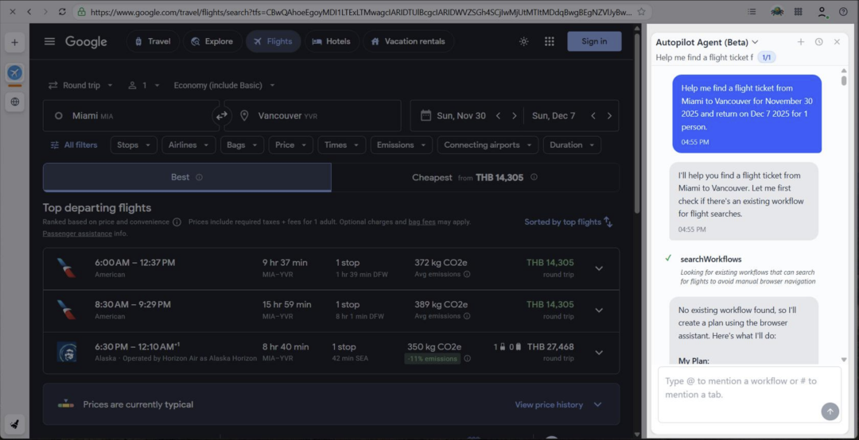Go to next departure date after Nov 30
The width and height of the screenshot is (859, 440).
514,115
